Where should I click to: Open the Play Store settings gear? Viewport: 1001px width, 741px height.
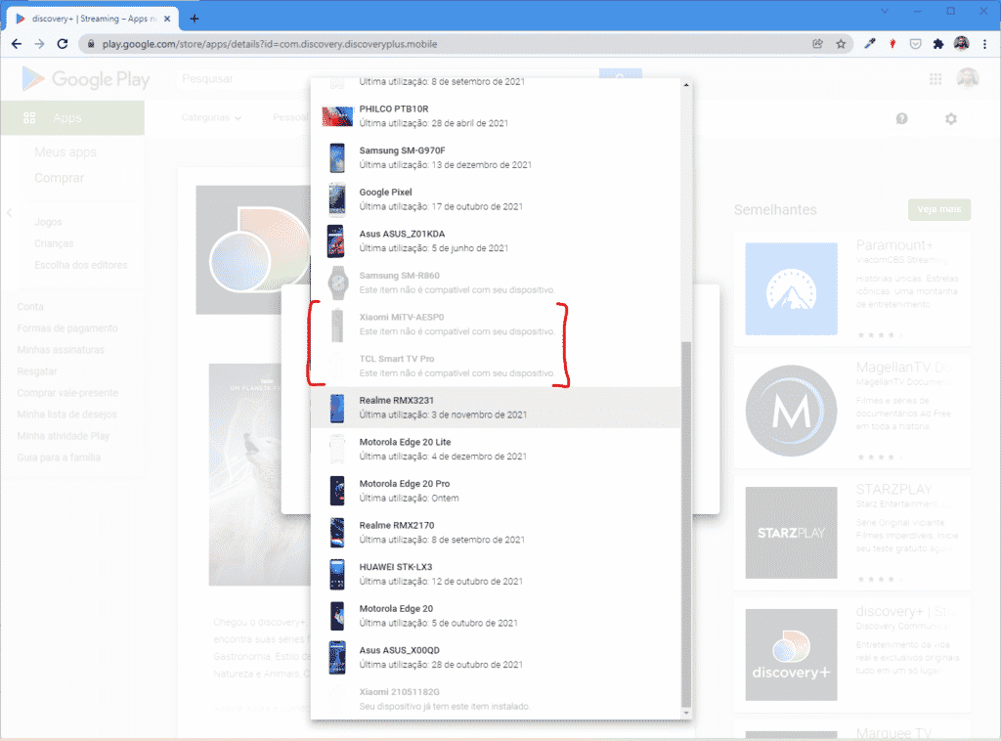(x=950, y=118)
